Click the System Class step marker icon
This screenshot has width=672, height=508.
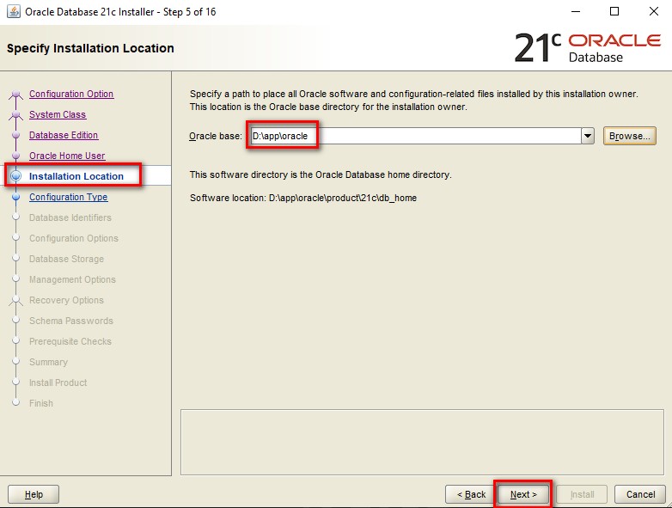click(x=15, y=114)
